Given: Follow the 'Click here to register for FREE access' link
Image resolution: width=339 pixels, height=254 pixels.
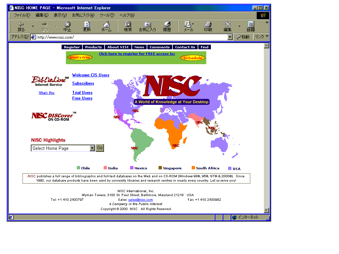Looking at the screenshot, I should pyautogui.click(x=137, y=54).
